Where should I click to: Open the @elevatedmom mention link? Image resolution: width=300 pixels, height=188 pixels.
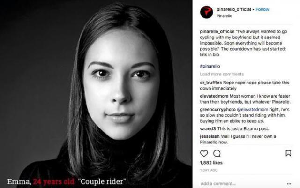(x=253, y=110)
